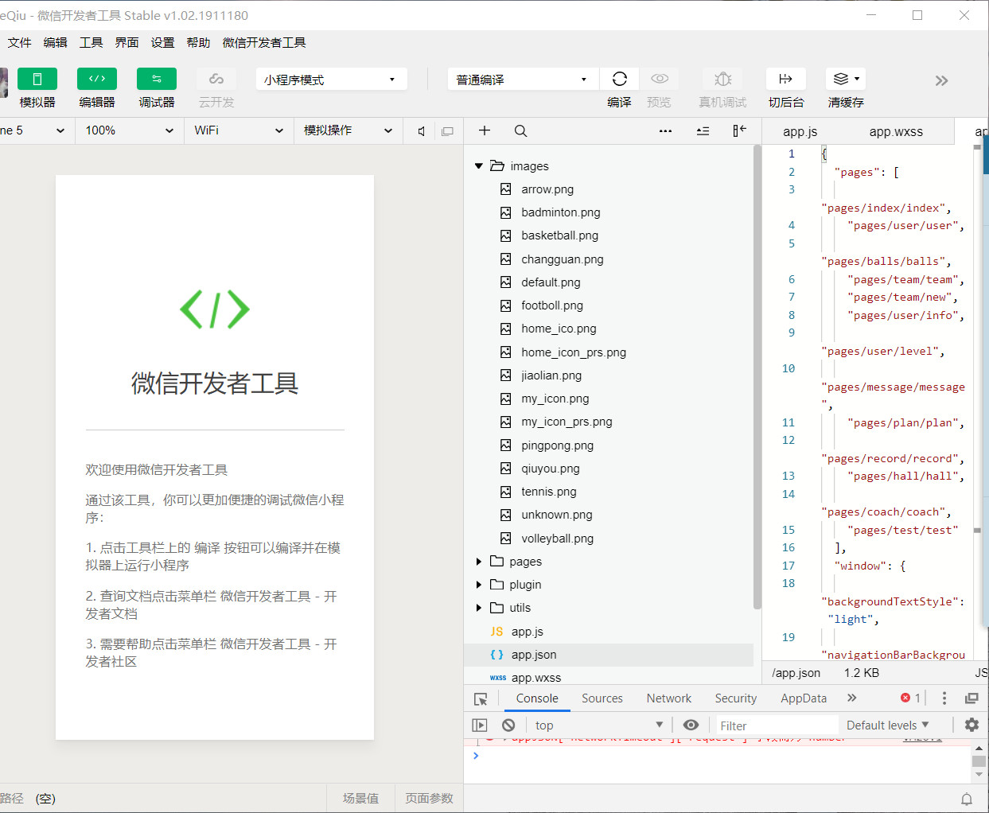
Task: Click the file tree vertical scrollbar
Action: point(757,378)
